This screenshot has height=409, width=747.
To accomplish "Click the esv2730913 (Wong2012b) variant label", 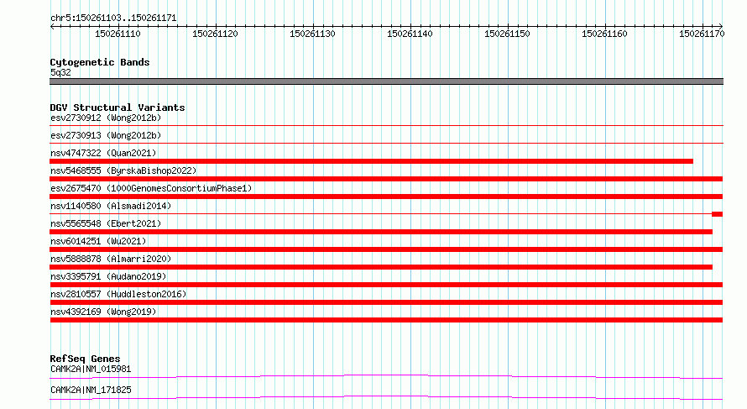I will (106, 135).
